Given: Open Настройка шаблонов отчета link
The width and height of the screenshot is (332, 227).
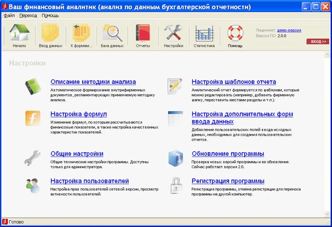Looking at the screenshot, I should point(234,82).
